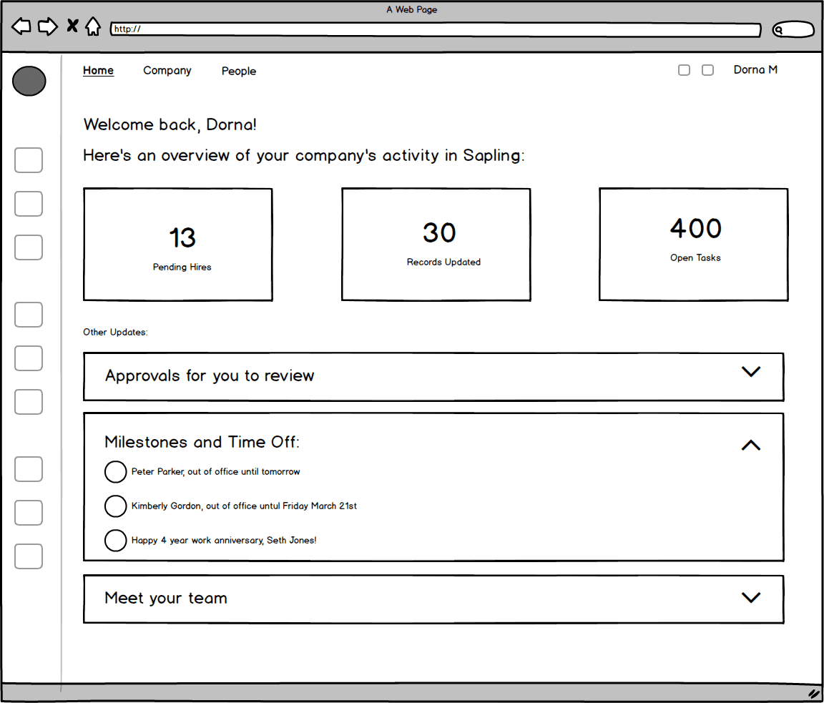Click the 'Other Updates:' label
This screenshot has width=824, height=703.
tap(115, 332)
